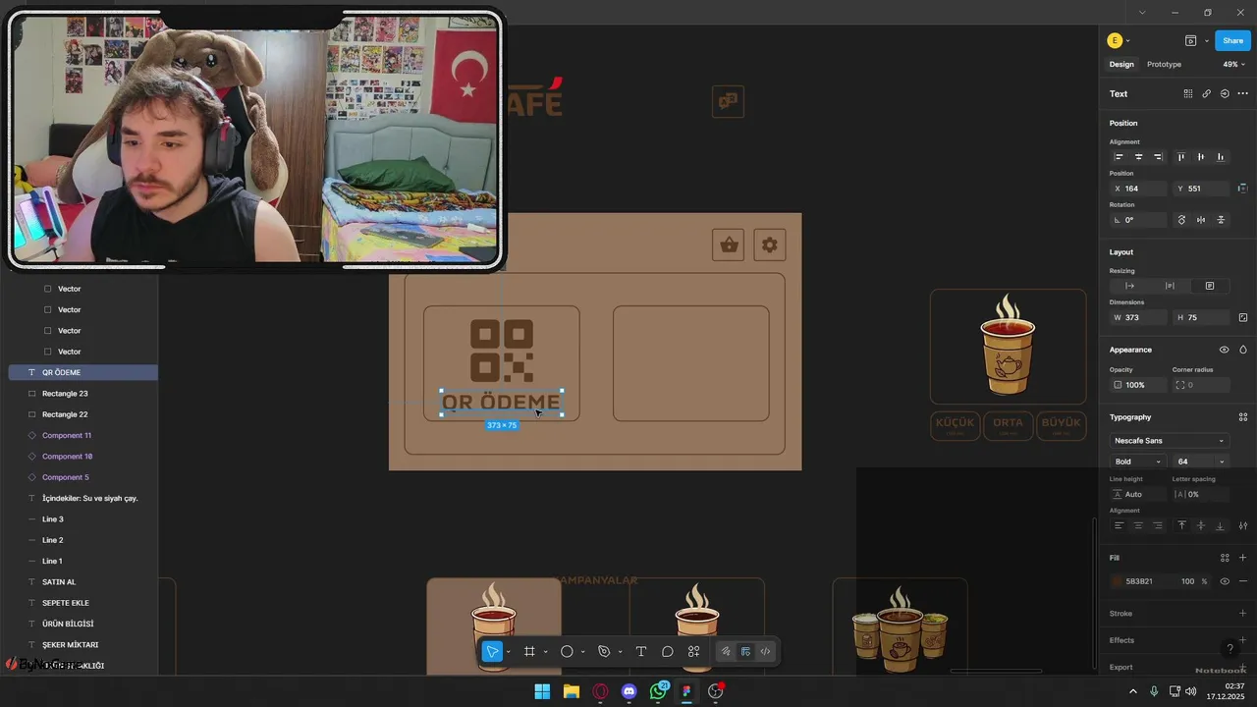Open fill styles grid icon
The height and width of the screenshot is (707, 1257).
[1225, 558]
